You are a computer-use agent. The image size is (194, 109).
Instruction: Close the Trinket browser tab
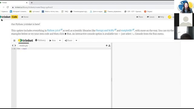tap(27, 3)
